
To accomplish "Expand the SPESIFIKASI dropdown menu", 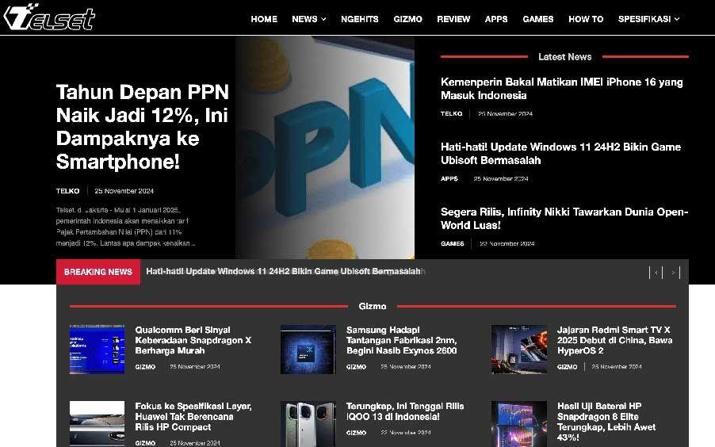I will point(648,19).
